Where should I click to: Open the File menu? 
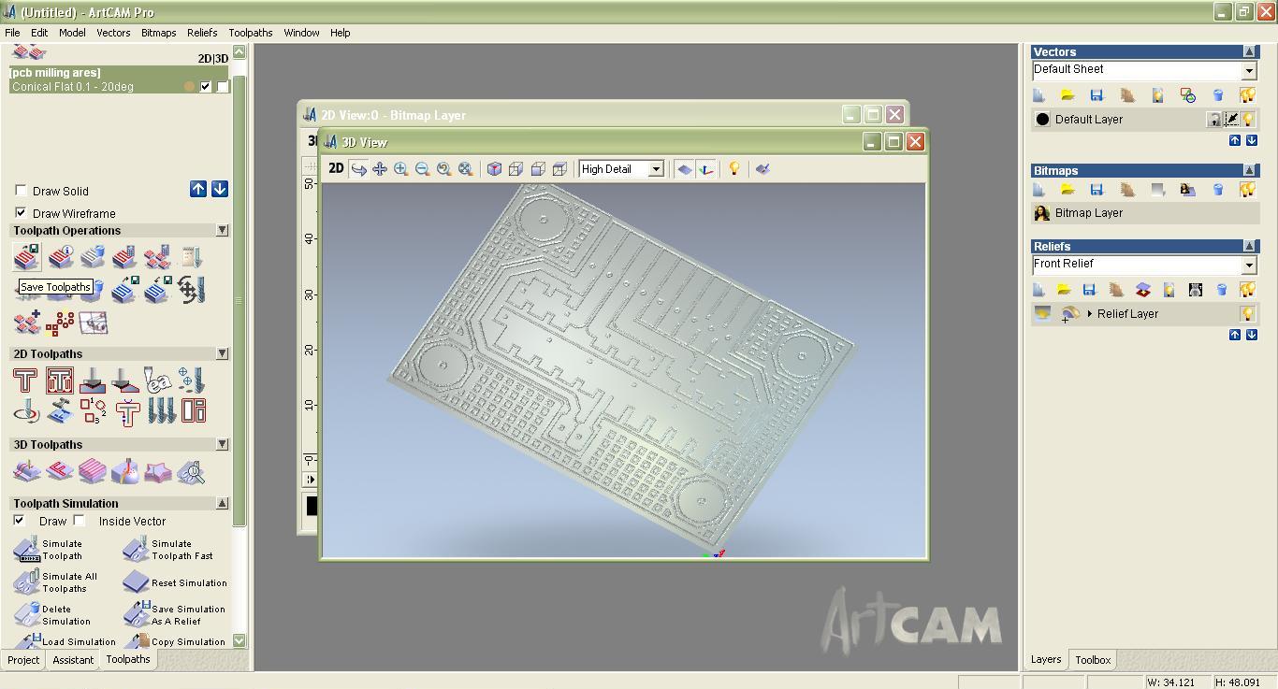pyautogui.click(x=12, y=33)
